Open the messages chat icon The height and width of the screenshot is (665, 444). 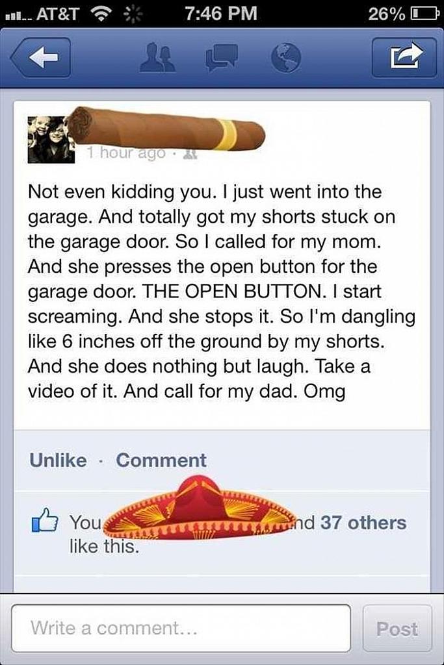pyautogui.click(x=221, y=58)
